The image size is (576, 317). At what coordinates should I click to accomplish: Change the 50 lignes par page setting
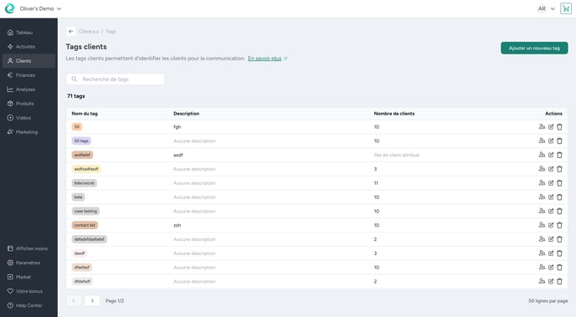(548, 301)
